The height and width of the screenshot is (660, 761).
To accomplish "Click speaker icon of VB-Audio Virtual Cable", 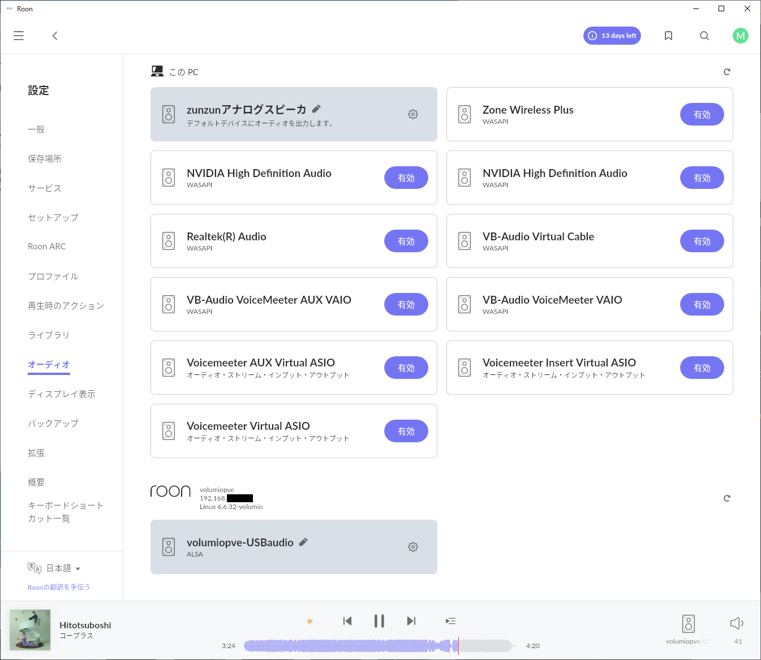I will point(465,241).
